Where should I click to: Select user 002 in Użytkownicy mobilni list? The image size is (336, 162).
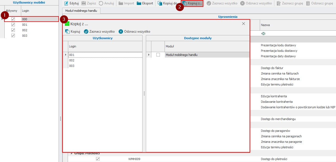[x=40, y=30]
